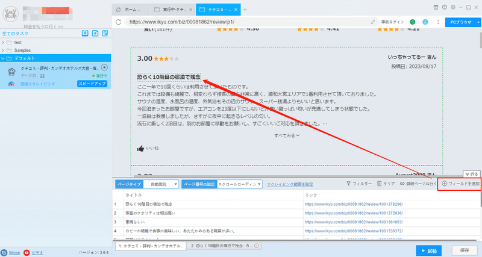The height and width of the screenshot is (257, 482).
Task: Open the three-dot more options menu
Action: [438, 22]
